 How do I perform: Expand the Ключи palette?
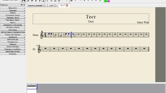click(x=13, y=13)
